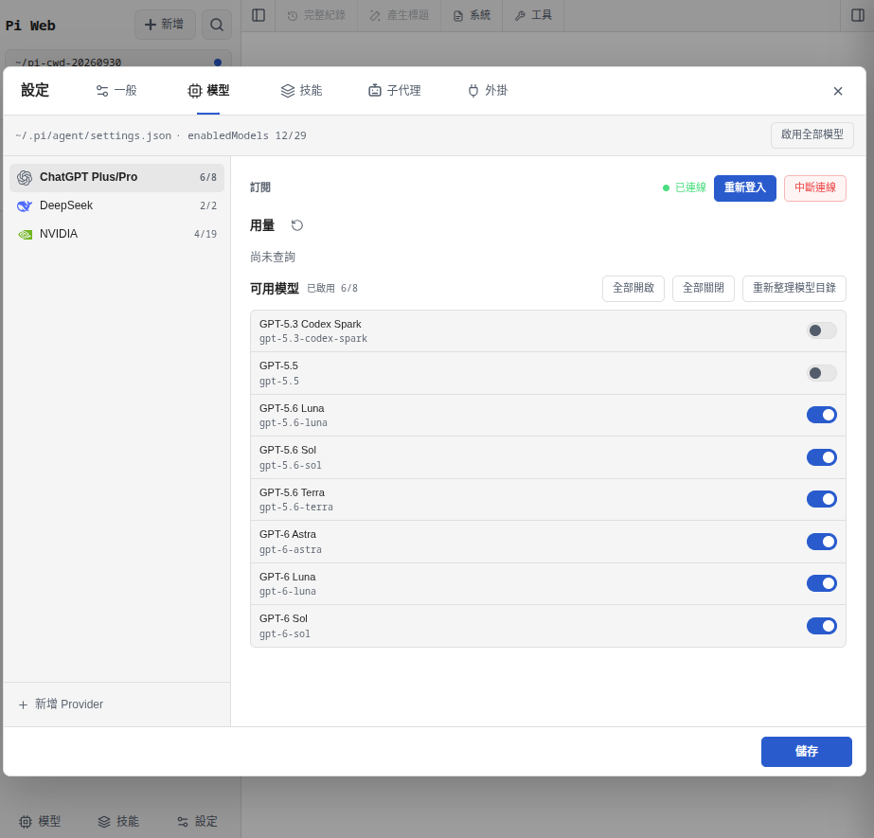Click 啟用全部模型 button

pos(812,134)
